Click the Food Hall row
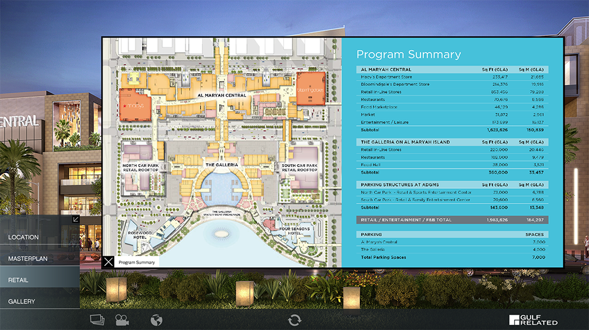Viewport: 589px width, 330px height. coord(452,165)
